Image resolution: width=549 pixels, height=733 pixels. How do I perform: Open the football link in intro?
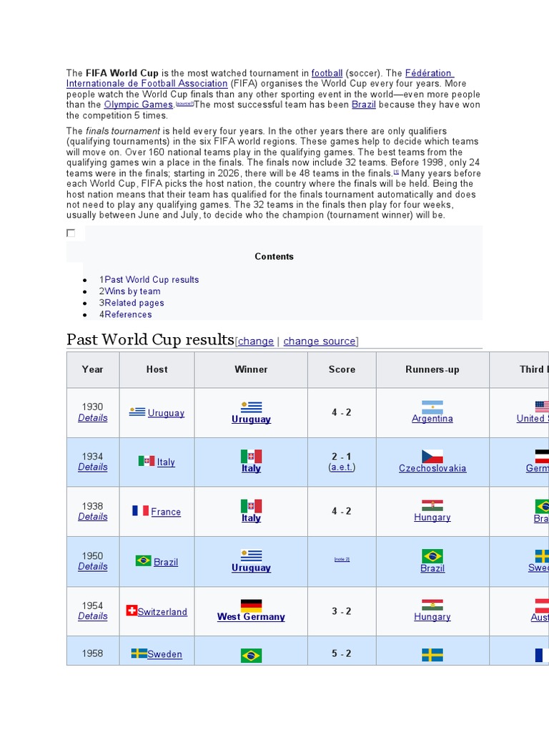tap(327, 73)
